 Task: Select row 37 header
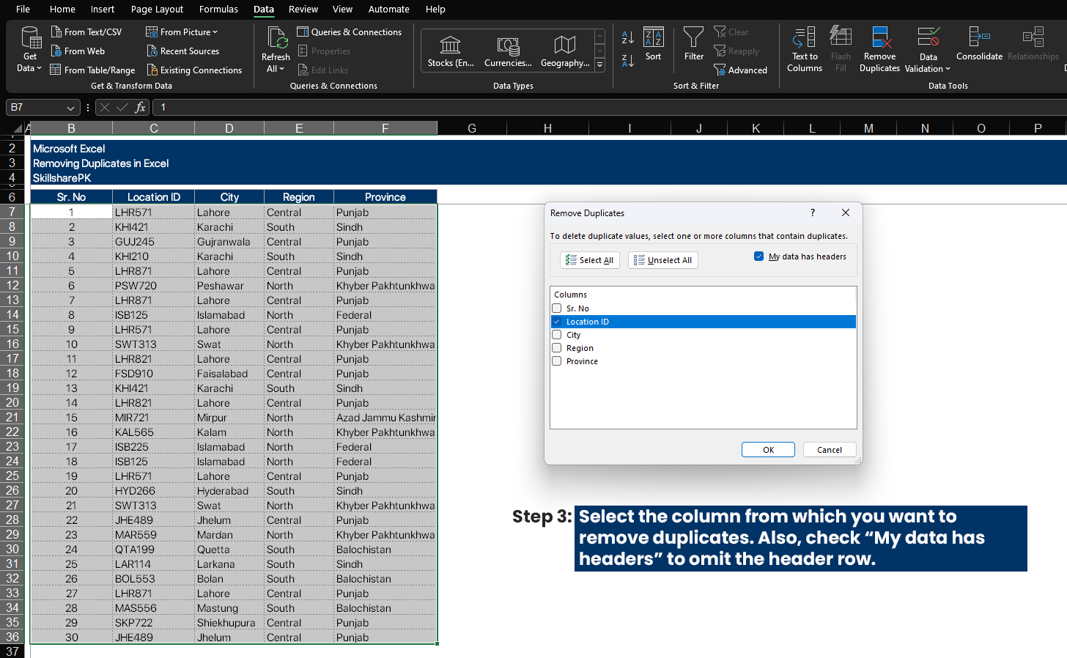point(12,651)
